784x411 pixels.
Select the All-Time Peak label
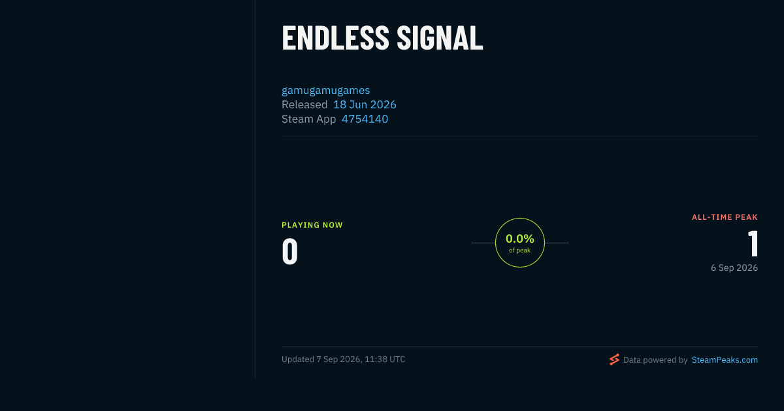(x=725, y=217)
